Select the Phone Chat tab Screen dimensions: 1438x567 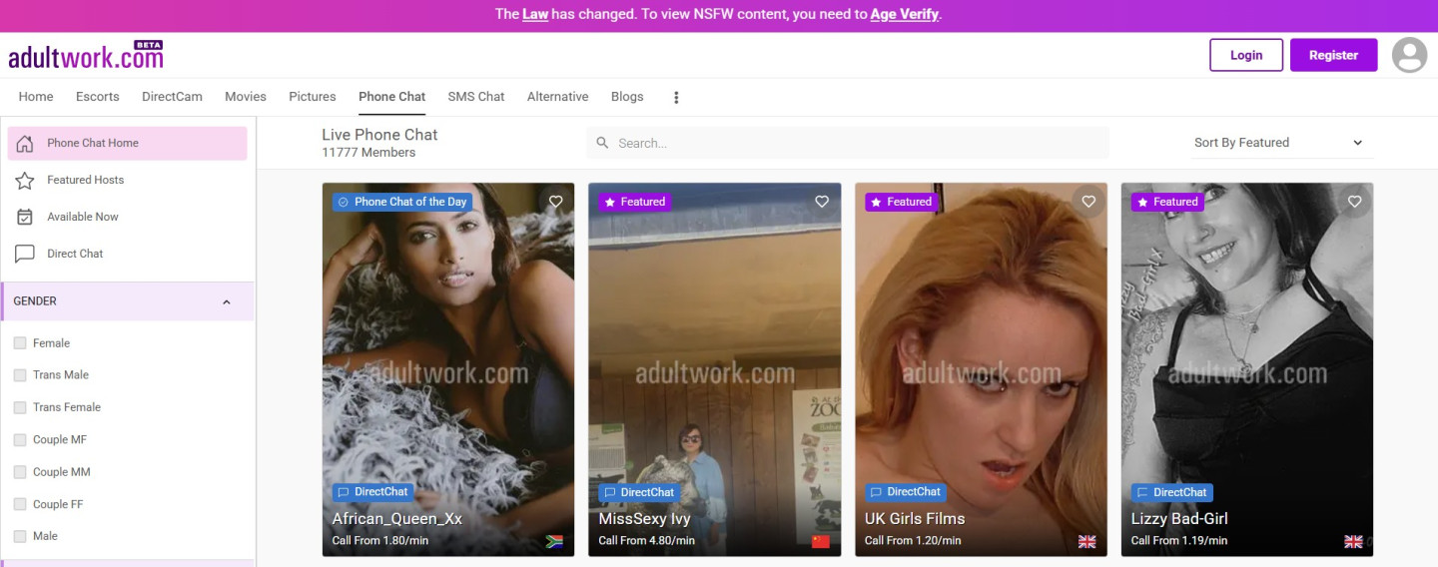[392, 97]
